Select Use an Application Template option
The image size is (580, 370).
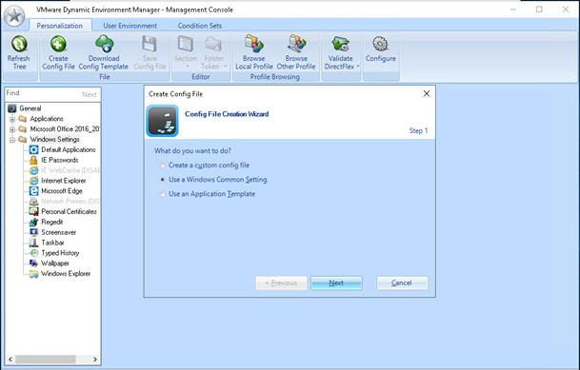(208, 194)
